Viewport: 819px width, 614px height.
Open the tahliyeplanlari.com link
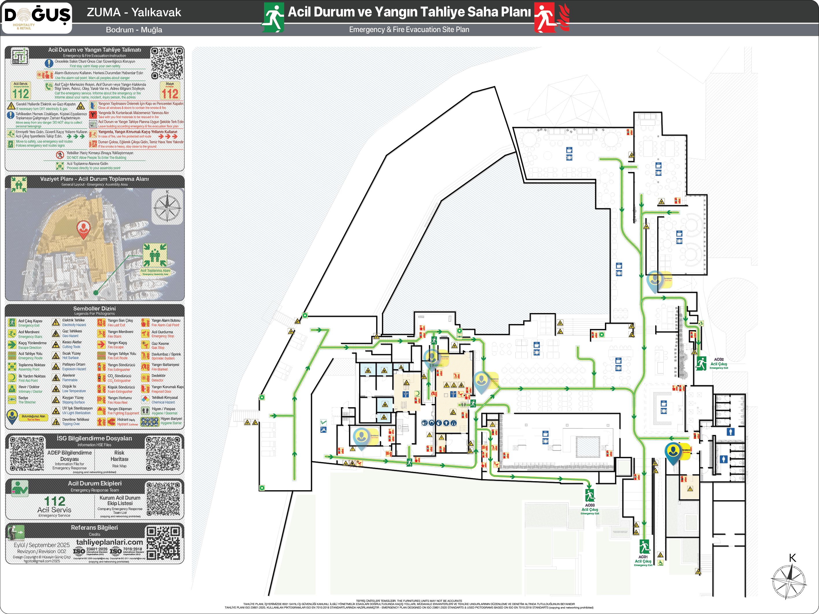click(109, 542)
